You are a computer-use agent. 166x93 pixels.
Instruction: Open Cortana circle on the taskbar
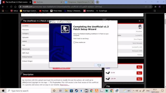54,91
